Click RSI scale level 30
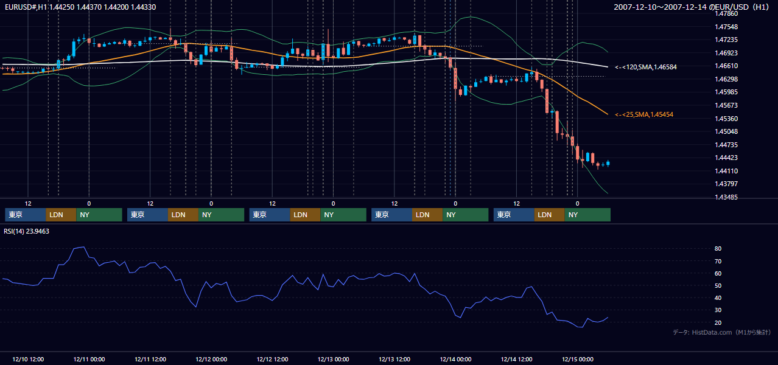Screen dimensions: 778x365 coord(718,310)
